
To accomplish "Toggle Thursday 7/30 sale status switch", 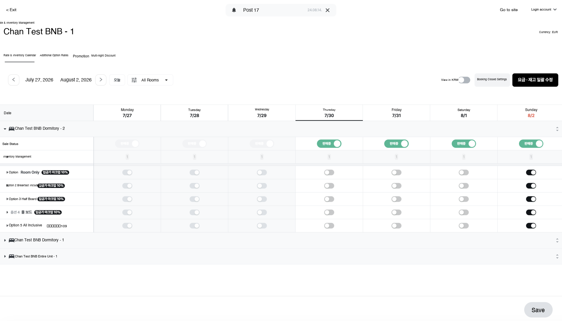I will pyautogui.click(x=329, y=144).
